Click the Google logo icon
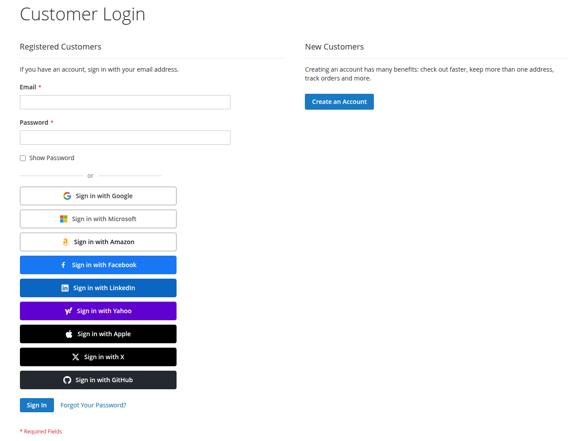The image size is (577, 441). 67,196
